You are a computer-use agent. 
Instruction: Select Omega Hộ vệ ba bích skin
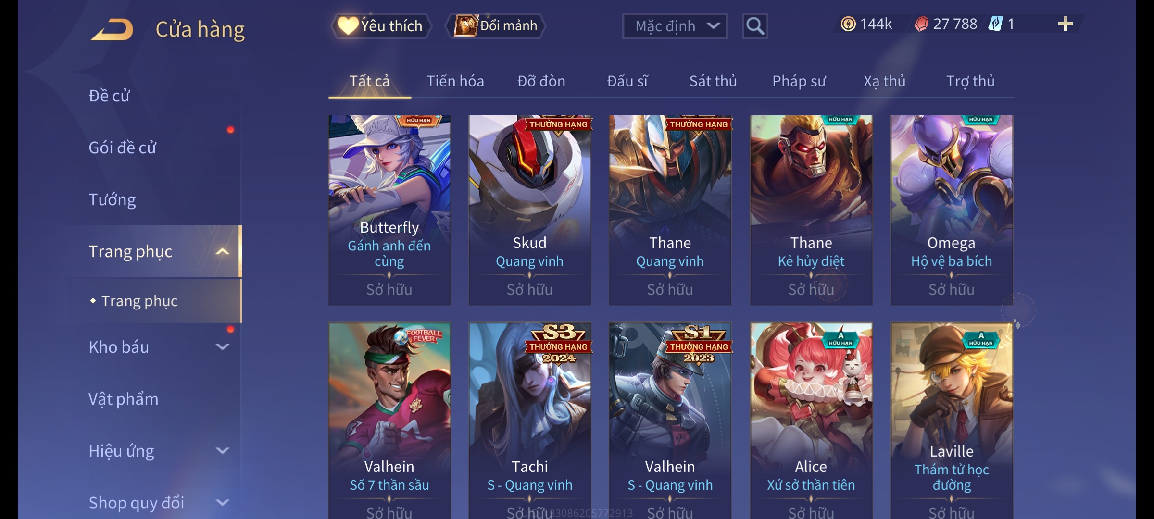point(951,210)
